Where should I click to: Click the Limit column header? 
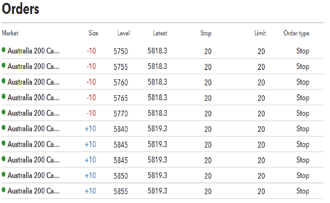pos(260,33)
